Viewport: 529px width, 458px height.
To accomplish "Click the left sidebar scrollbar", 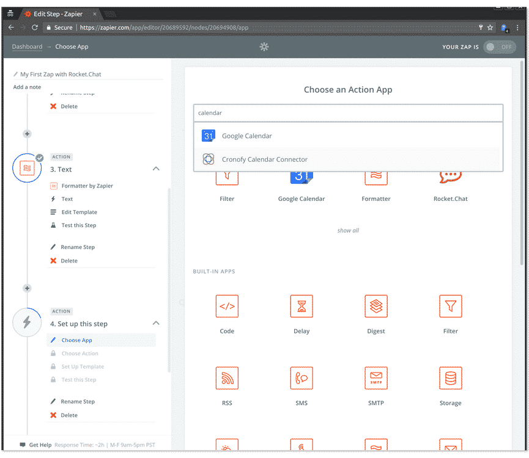I will (x=169, y=280).
